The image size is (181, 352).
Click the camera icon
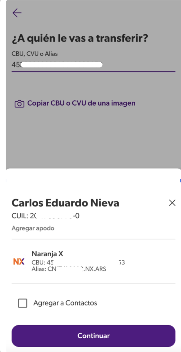pos(20,104)
